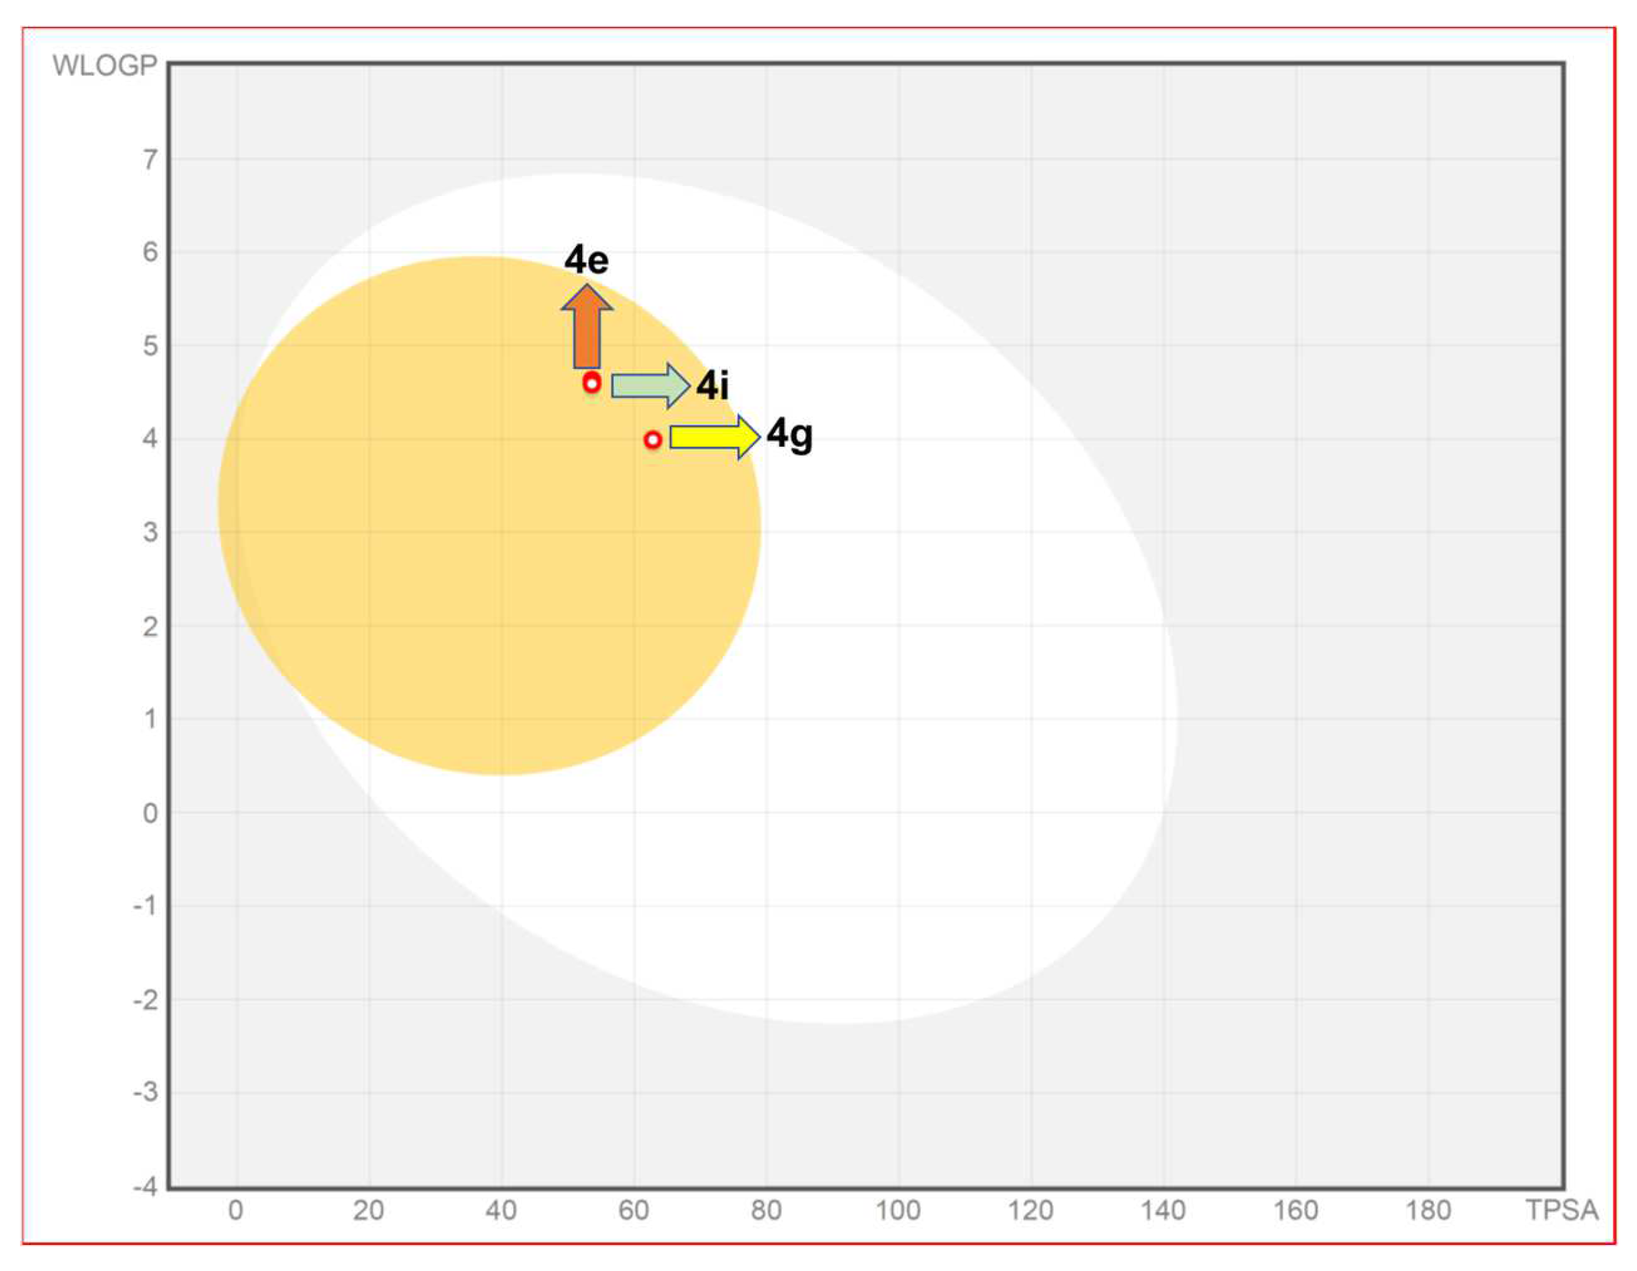Click the 4g compound label

(x=789, y=435)
